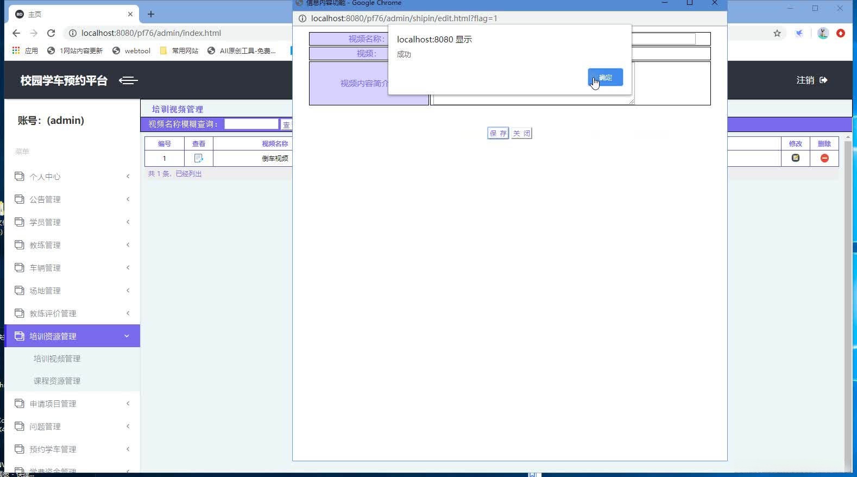Click the view icon for row 1
857x477 pixels.
pyautogui.click(x=199, y=158)
